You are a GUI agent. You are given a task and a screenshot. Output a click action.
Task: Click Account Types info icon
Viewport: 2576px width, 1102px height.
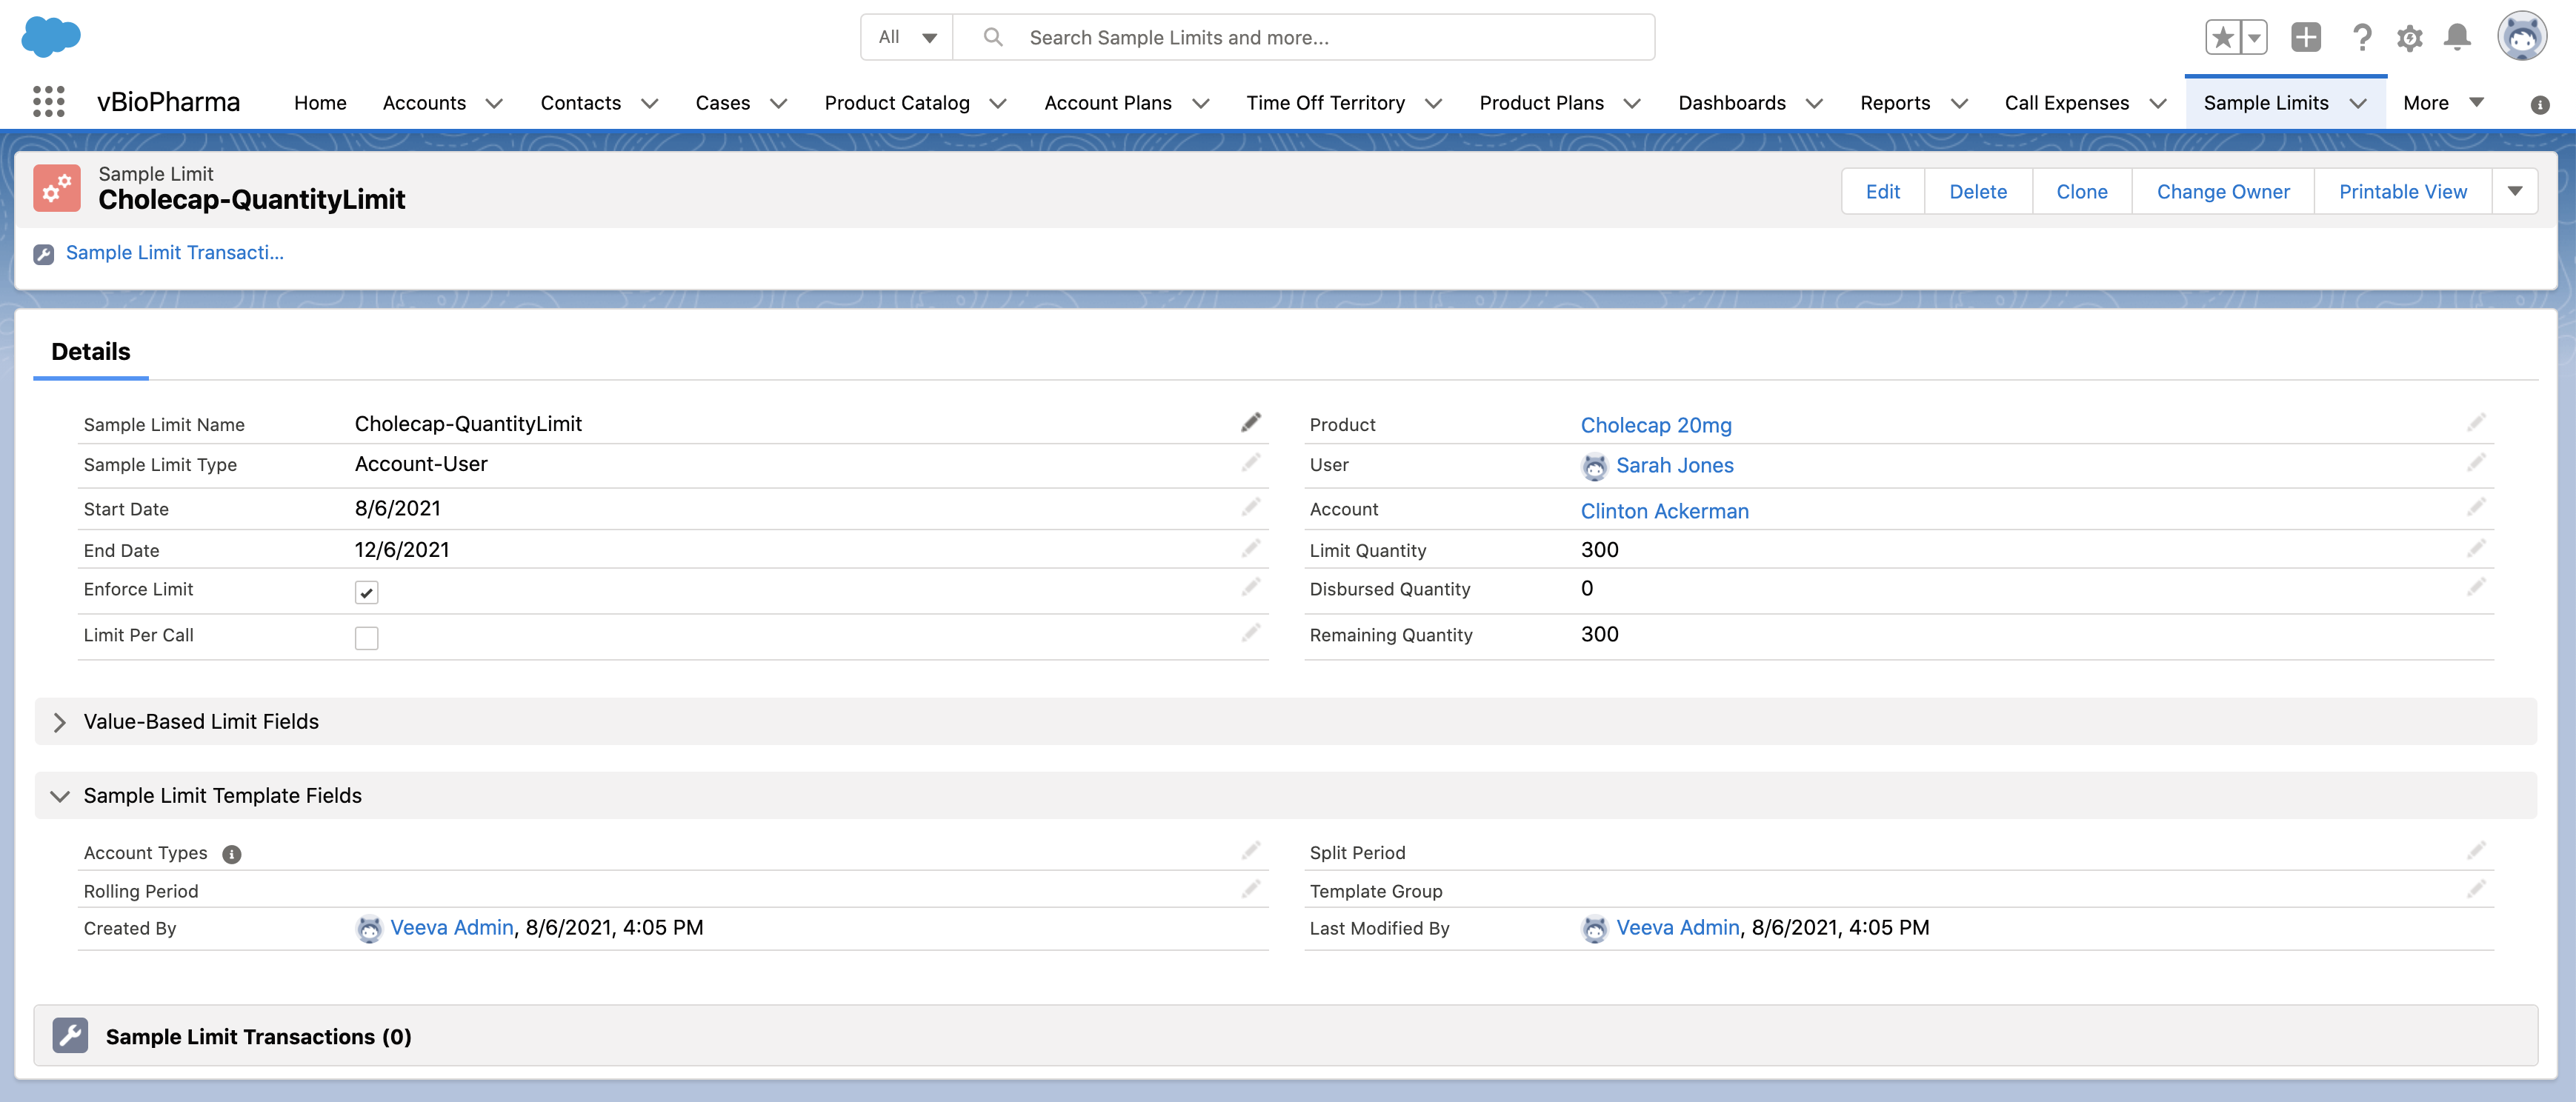(232, 854)
